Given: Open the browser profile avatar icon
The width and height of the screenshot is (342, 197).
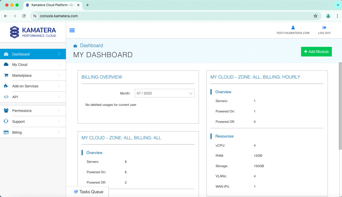Looking at the screenshot, I should tap(328, 16).
